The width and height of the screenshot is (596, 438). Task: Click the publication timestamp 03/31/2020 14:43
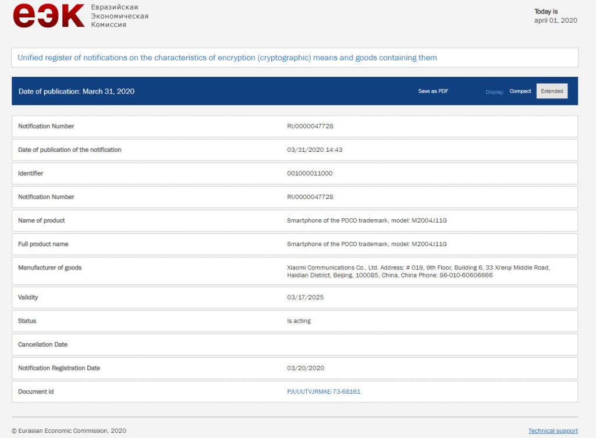314,149
